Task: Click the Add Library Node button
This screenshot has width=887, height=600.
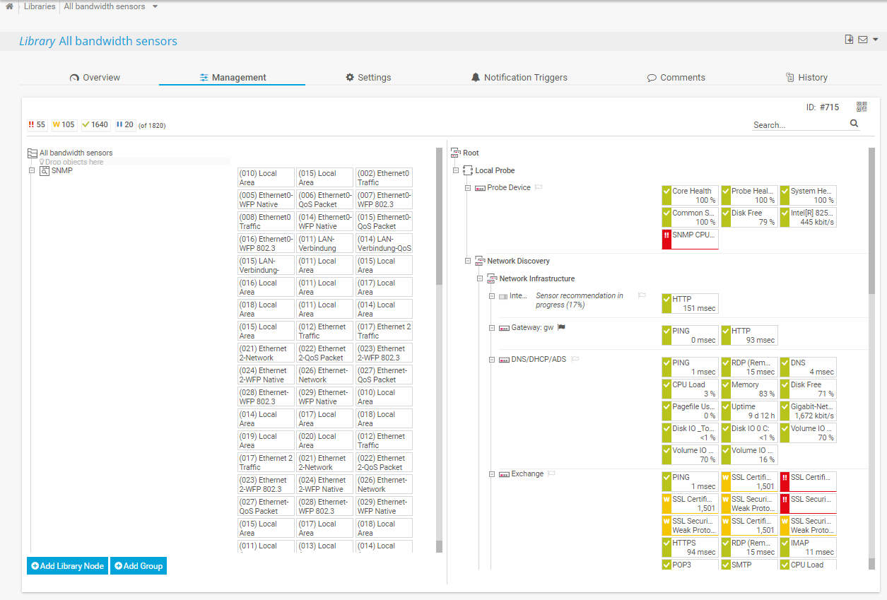Action: click(x=67, y=566)
